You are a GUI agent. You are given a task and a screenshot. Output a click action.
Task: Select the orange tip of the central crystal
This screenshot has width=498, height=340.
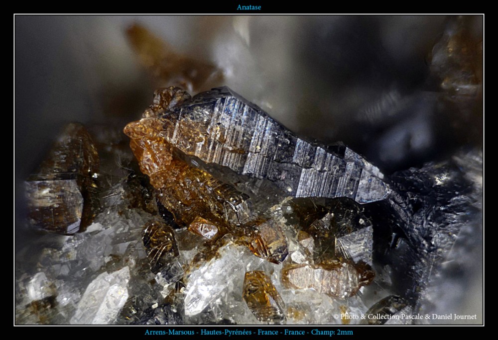(142, 130)
